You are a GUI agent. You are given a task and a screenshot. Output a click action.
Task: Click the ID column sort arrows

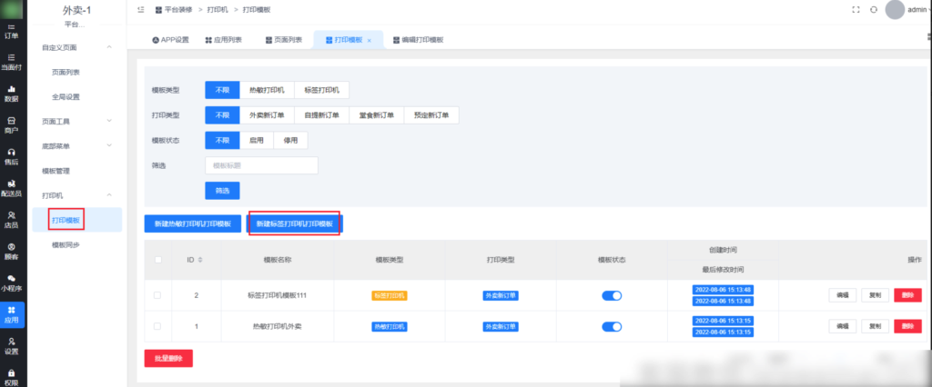(200, 260)
